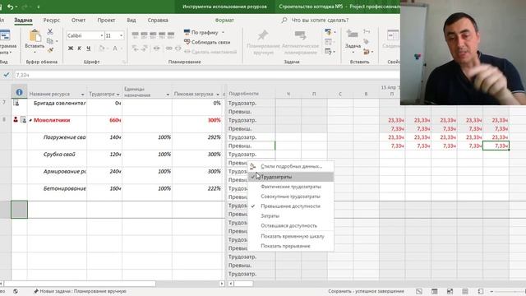Open the Формат tab

tap(224, 20)
